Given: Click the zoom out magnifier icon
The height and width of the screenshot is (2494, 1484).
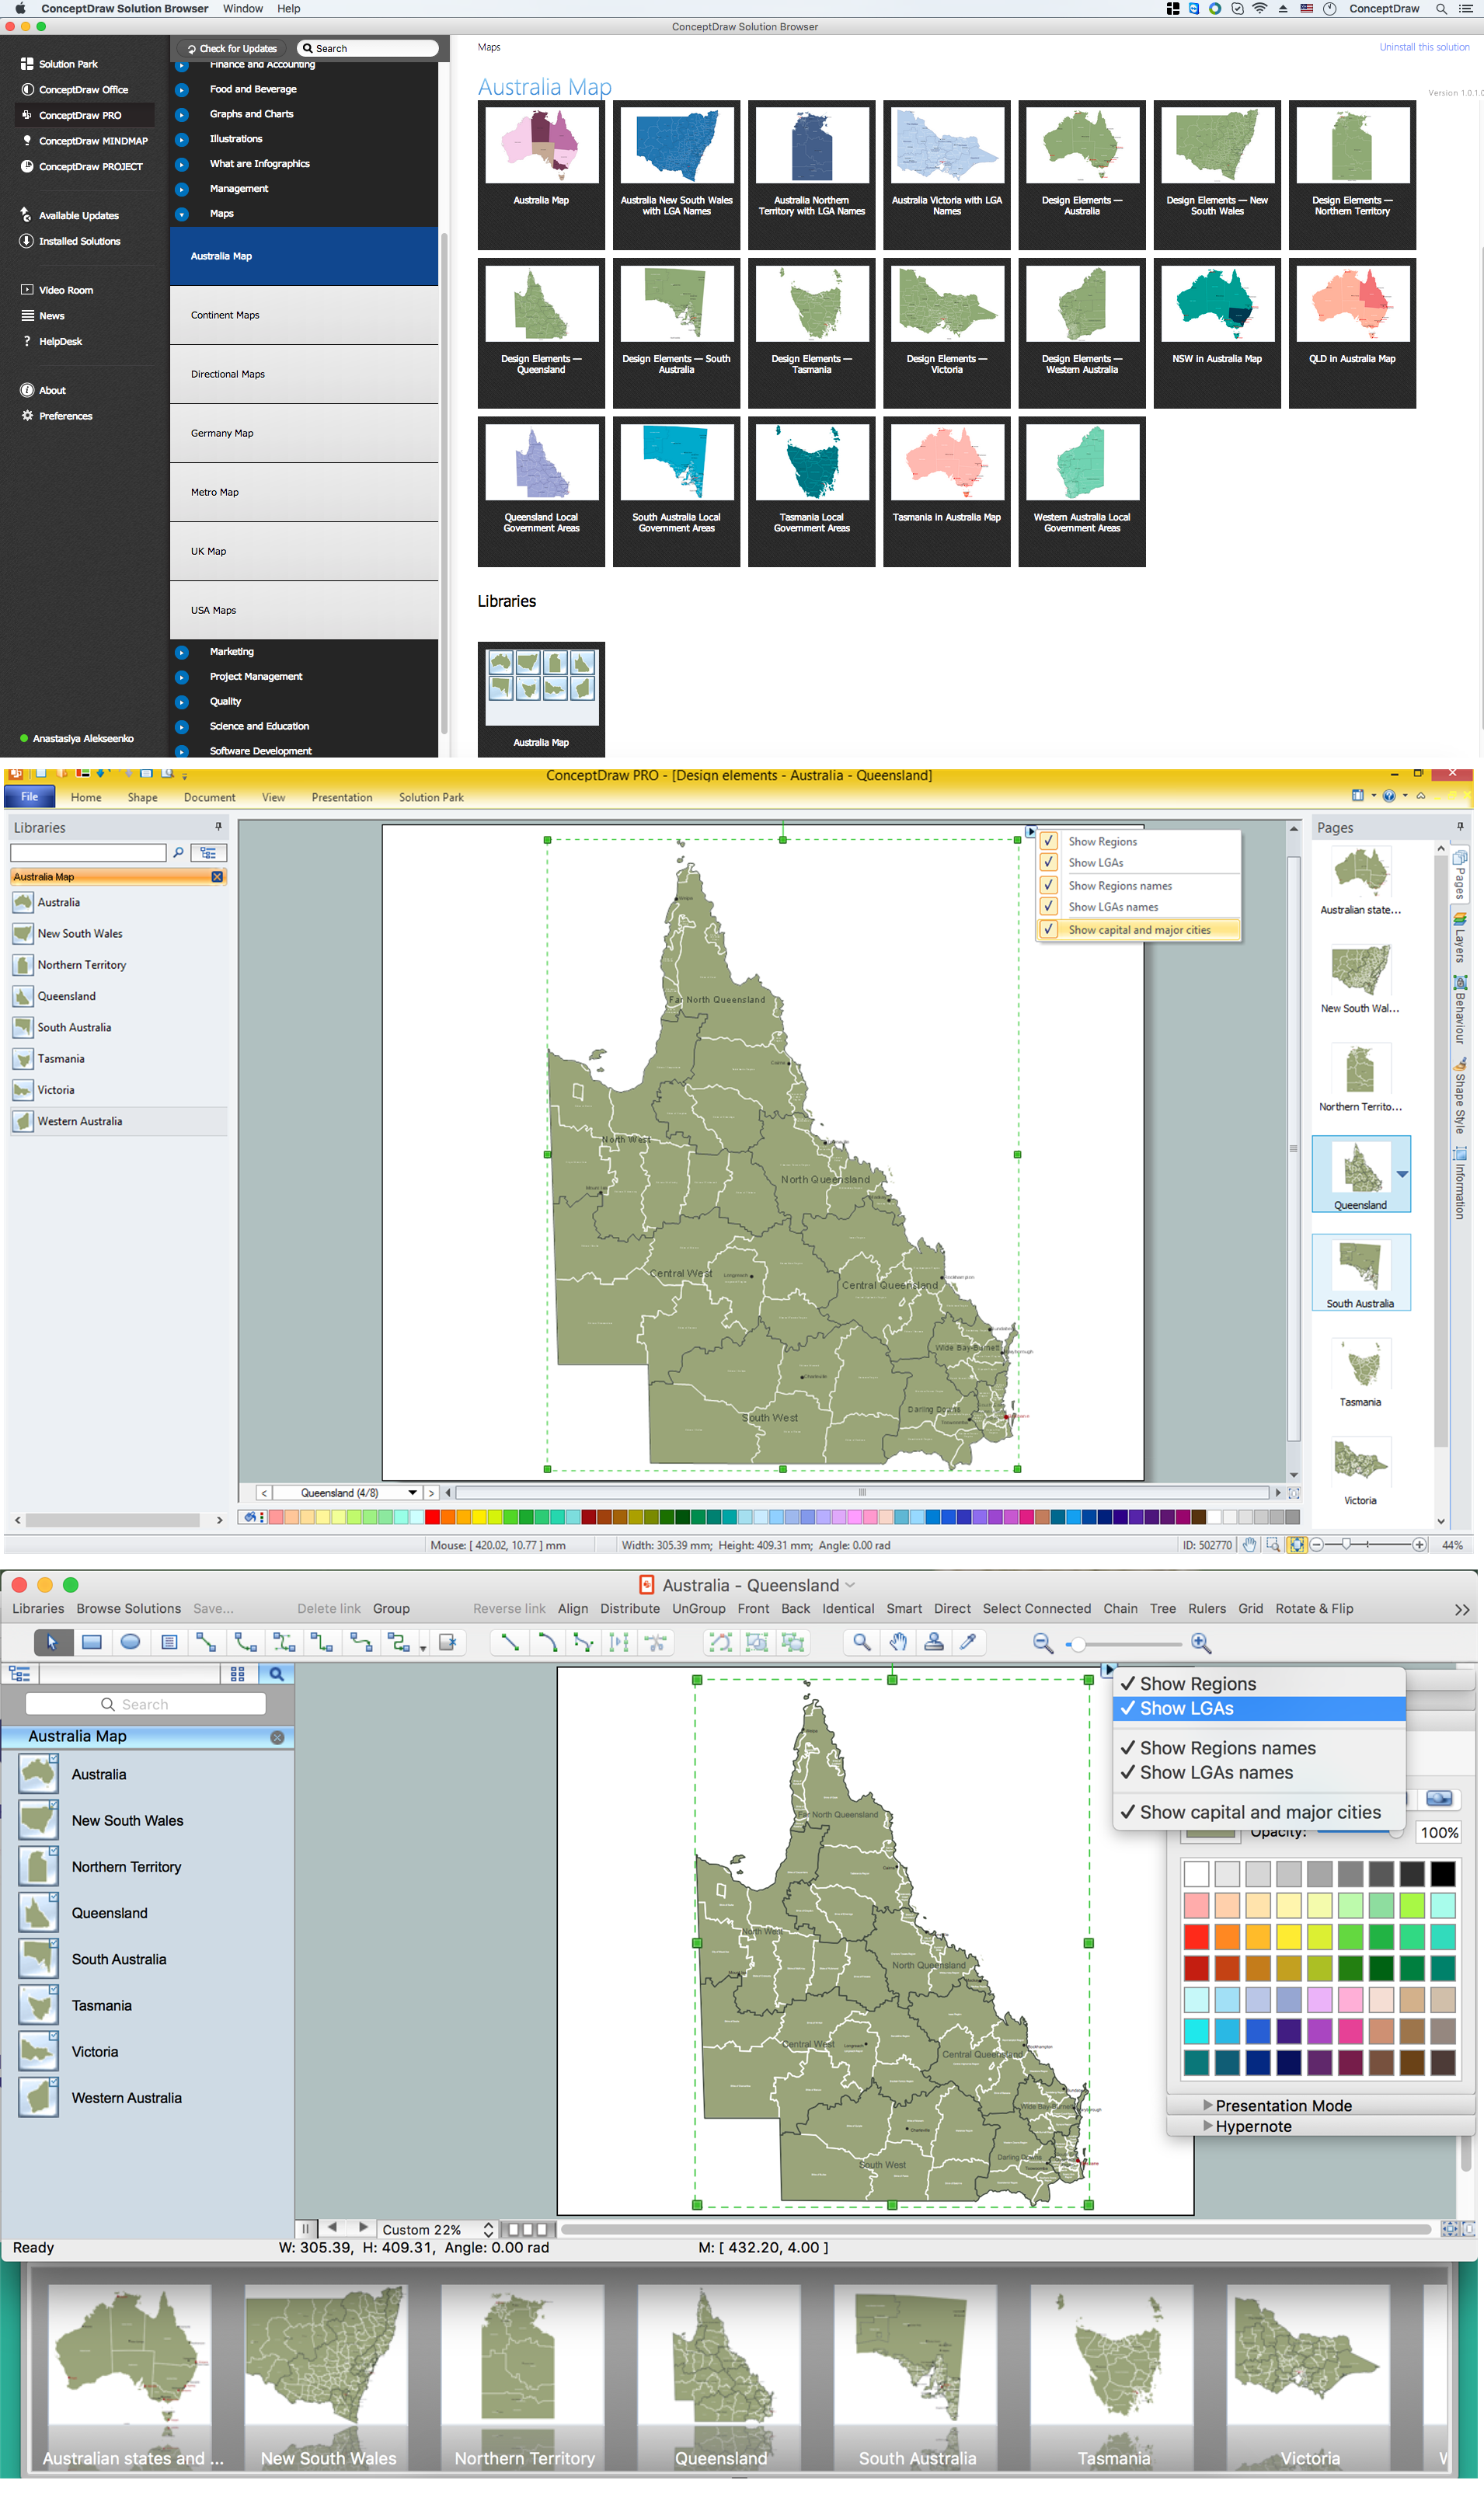Looking at the screenshot, I should [1043, 1643].
